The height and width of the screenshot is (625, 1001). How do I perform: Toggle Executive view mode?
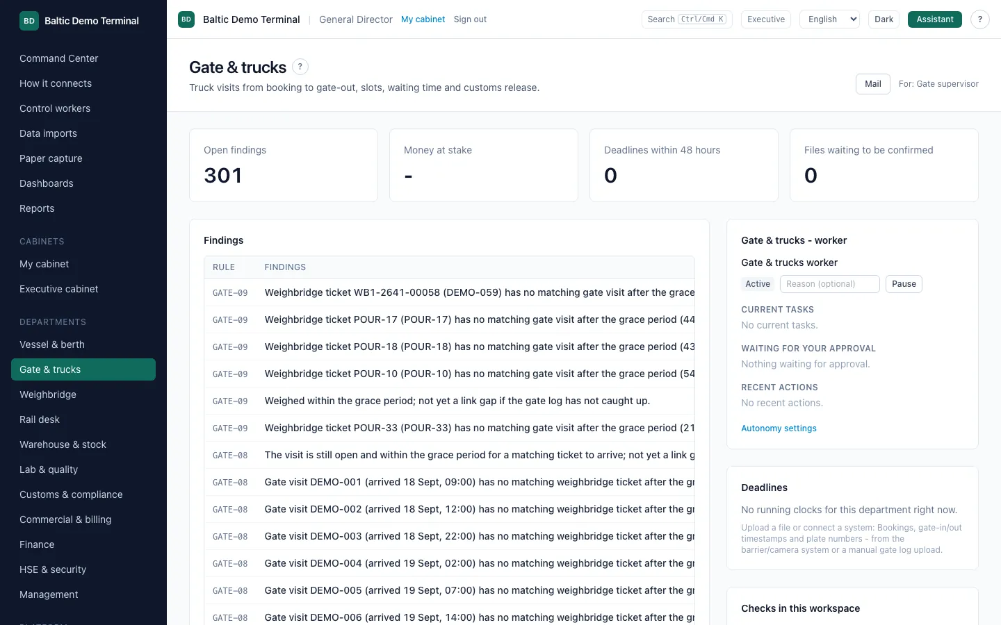766,19
